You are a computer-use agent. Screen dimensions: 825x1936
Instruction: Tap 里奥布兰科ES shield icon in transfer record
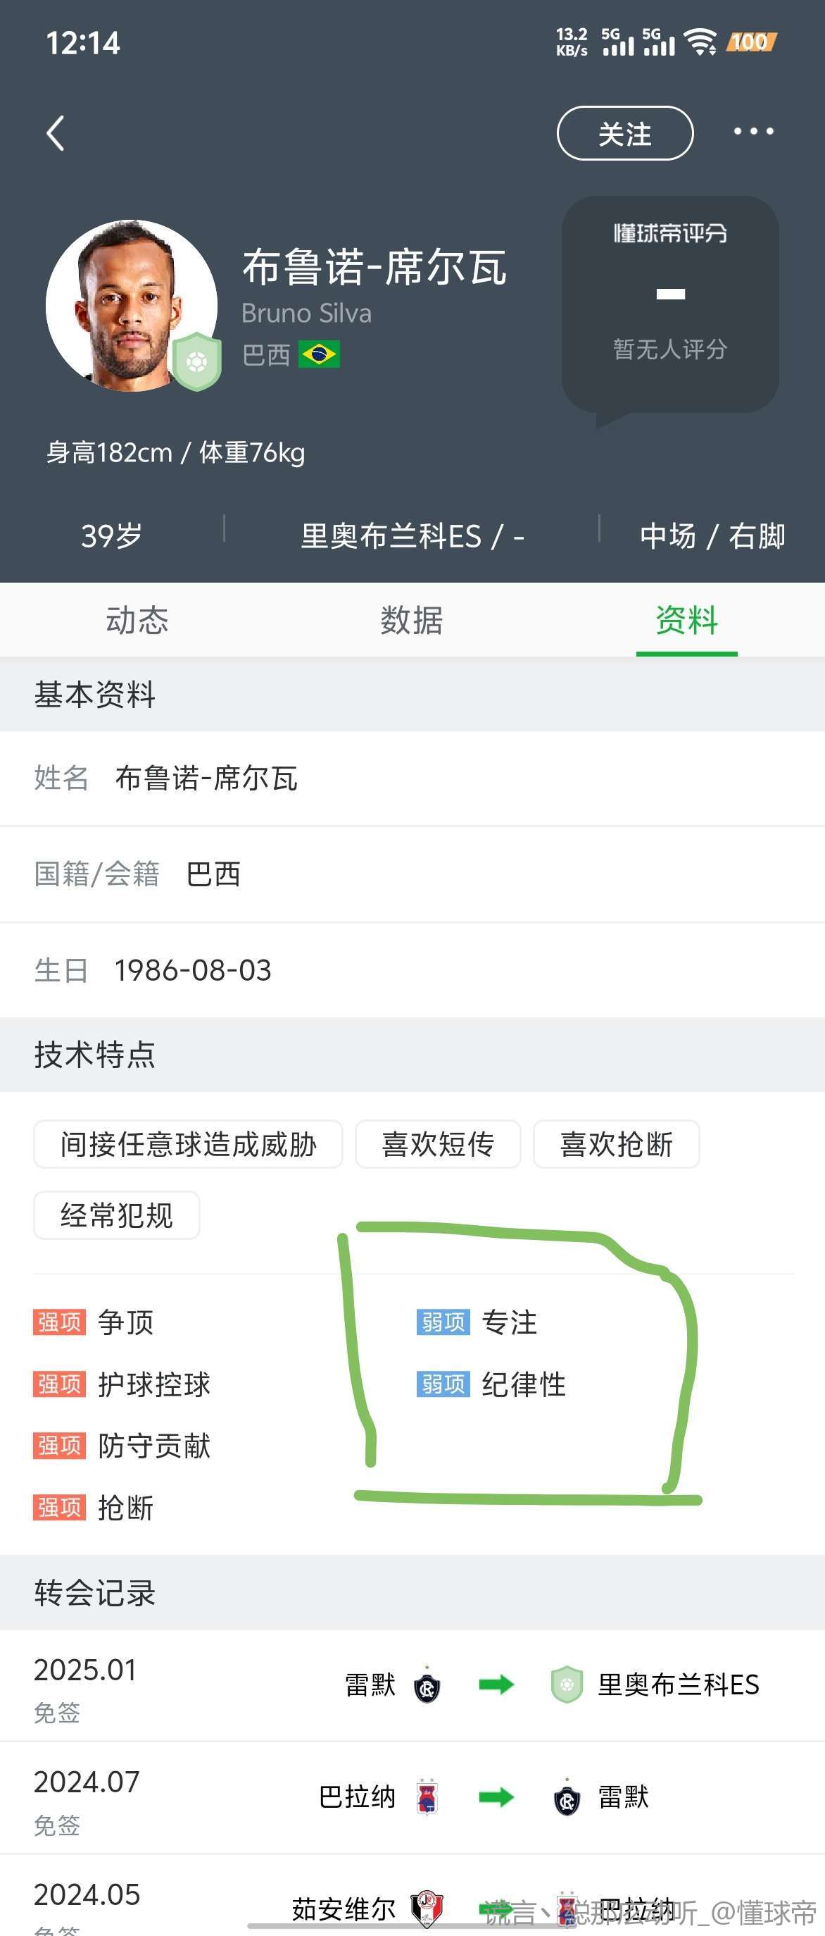click(x=567, y=1685)
